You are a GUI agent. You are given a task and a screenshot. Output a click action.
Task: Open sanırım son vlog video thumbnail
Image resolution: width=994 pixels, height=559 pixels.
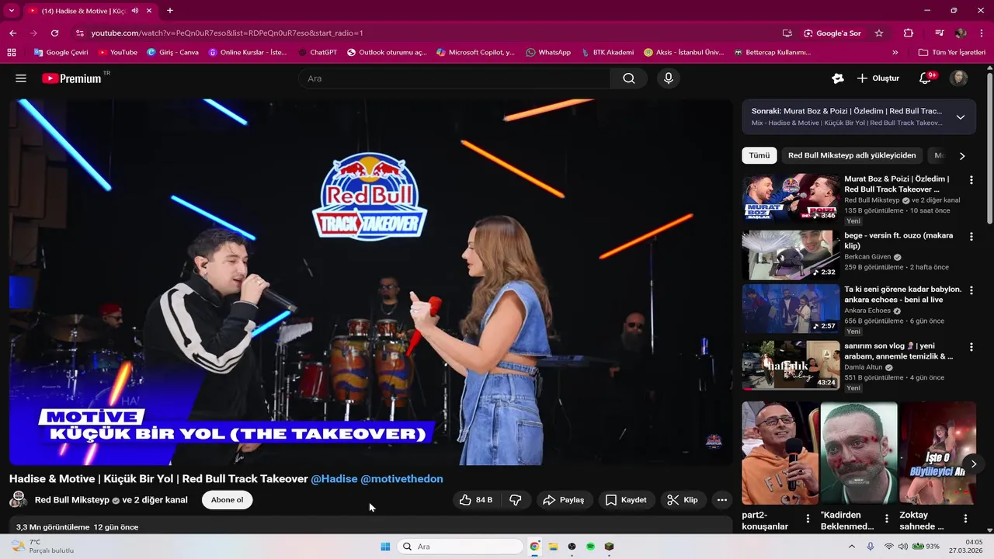pyautogui.click(x=791, y=365)
